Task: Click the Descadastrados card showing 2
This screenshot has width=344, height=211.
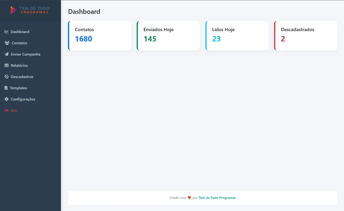Action: (306, 36)
